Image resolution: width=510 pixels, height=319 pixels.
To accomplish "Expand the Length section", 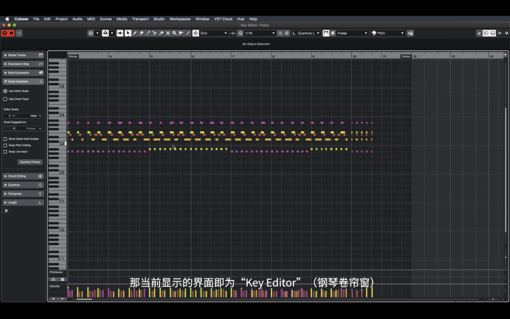I will [x=5, y=202].
